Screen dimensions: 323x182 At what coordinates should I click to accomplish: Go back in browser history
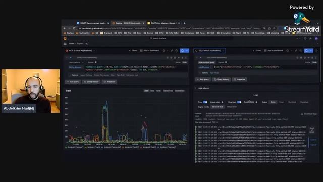point(65,28)
